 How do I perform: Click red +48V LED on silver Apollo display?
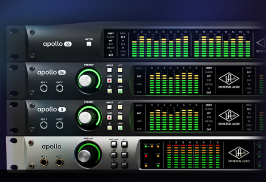[x=146, y=156]
